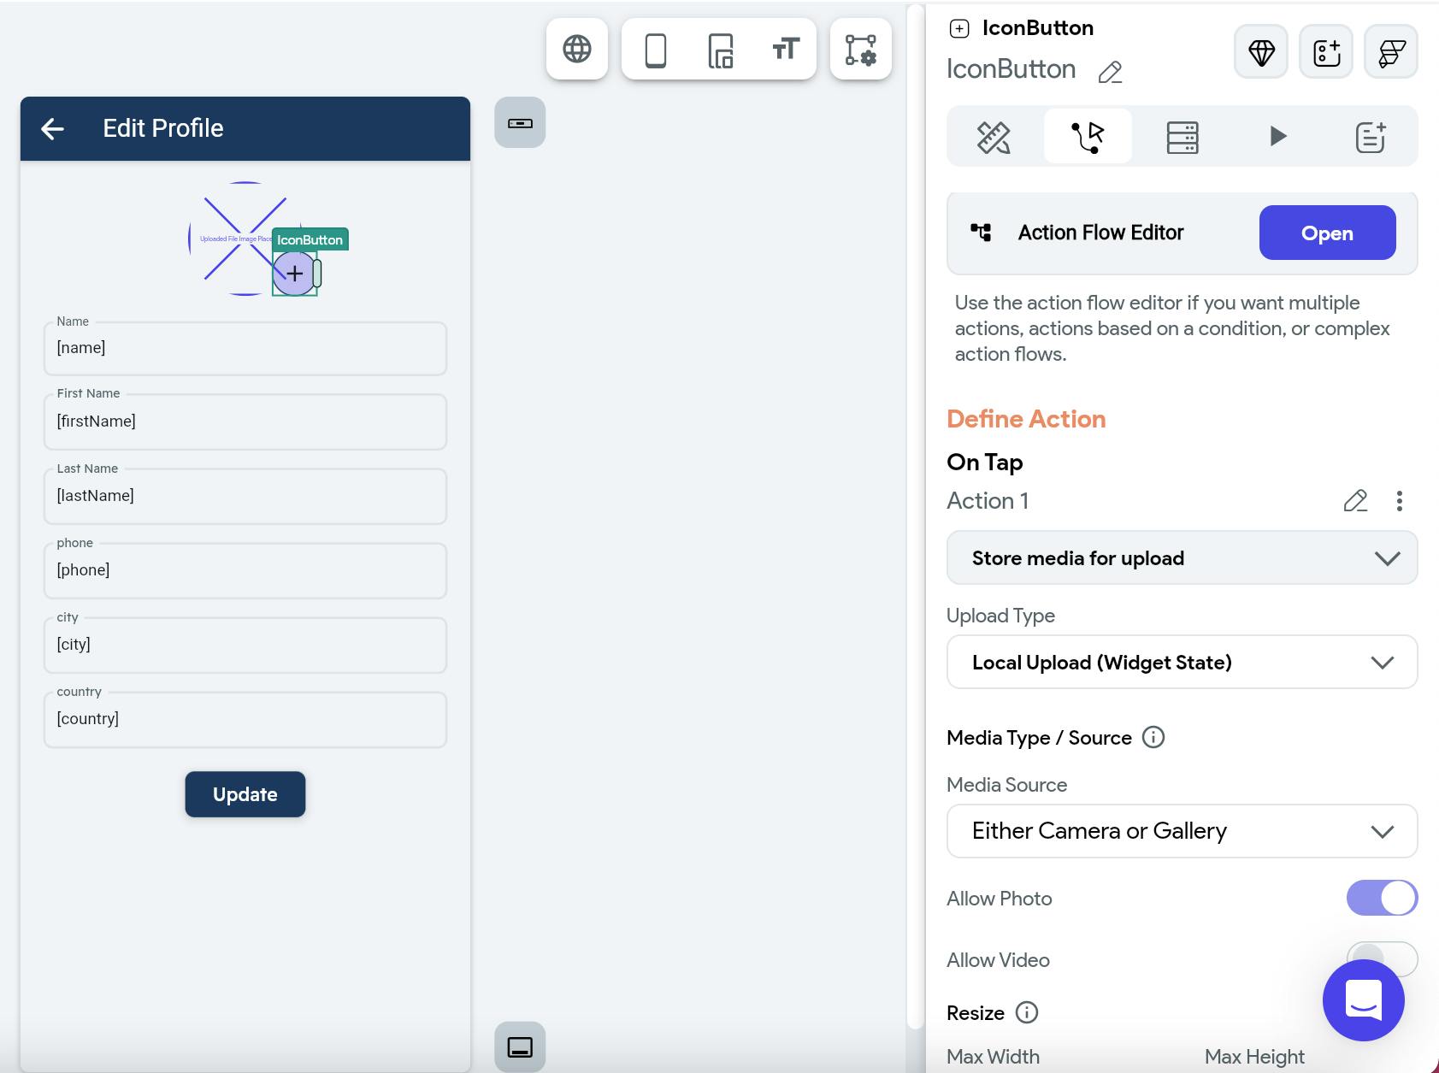Edit Action 1 name pencil icon

pyautogui.click(x=1355, y=500)
